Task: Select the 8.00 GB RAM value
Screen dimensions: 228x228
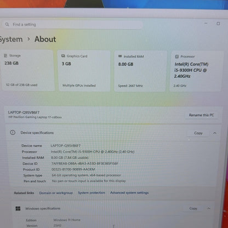Action: coord(126,64)
